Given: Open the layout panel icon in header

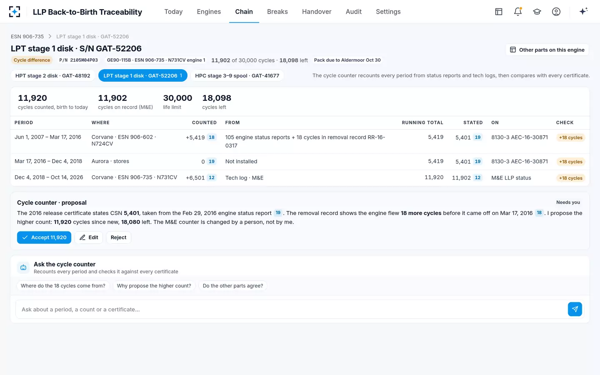Looking at the screenshot, I should (x=499, y=12).
